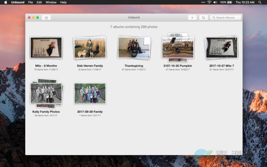Open the Apple menu

[6, 2]
